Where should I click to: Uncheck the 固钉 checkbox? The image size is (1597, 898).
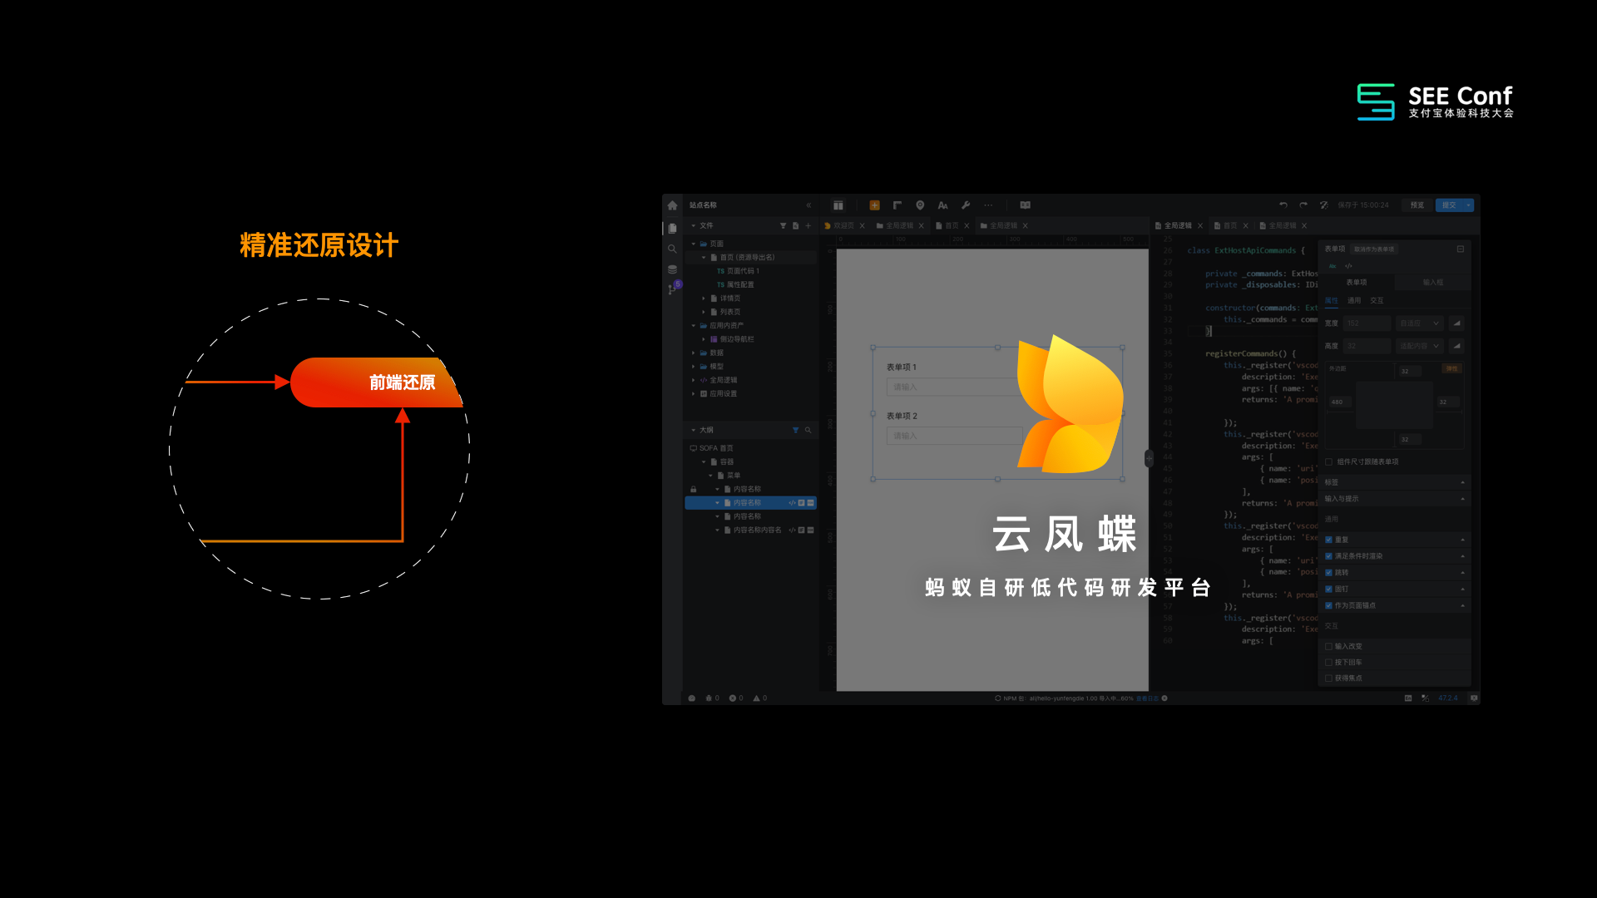coord(1329,590)
